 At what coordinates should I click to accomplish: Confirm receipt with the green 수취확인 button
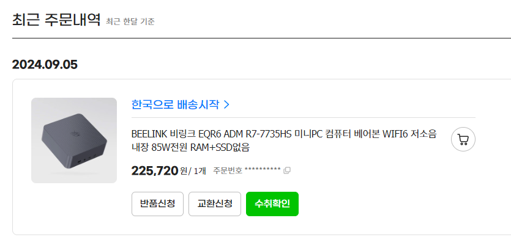[x=272, y=204]
